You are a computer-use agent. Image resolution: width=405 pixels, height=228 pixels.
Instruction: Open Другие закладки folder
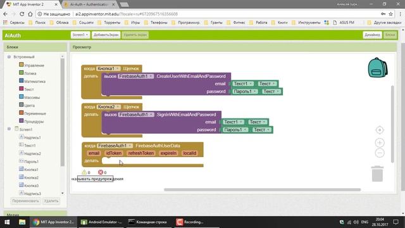click(384, 23)
